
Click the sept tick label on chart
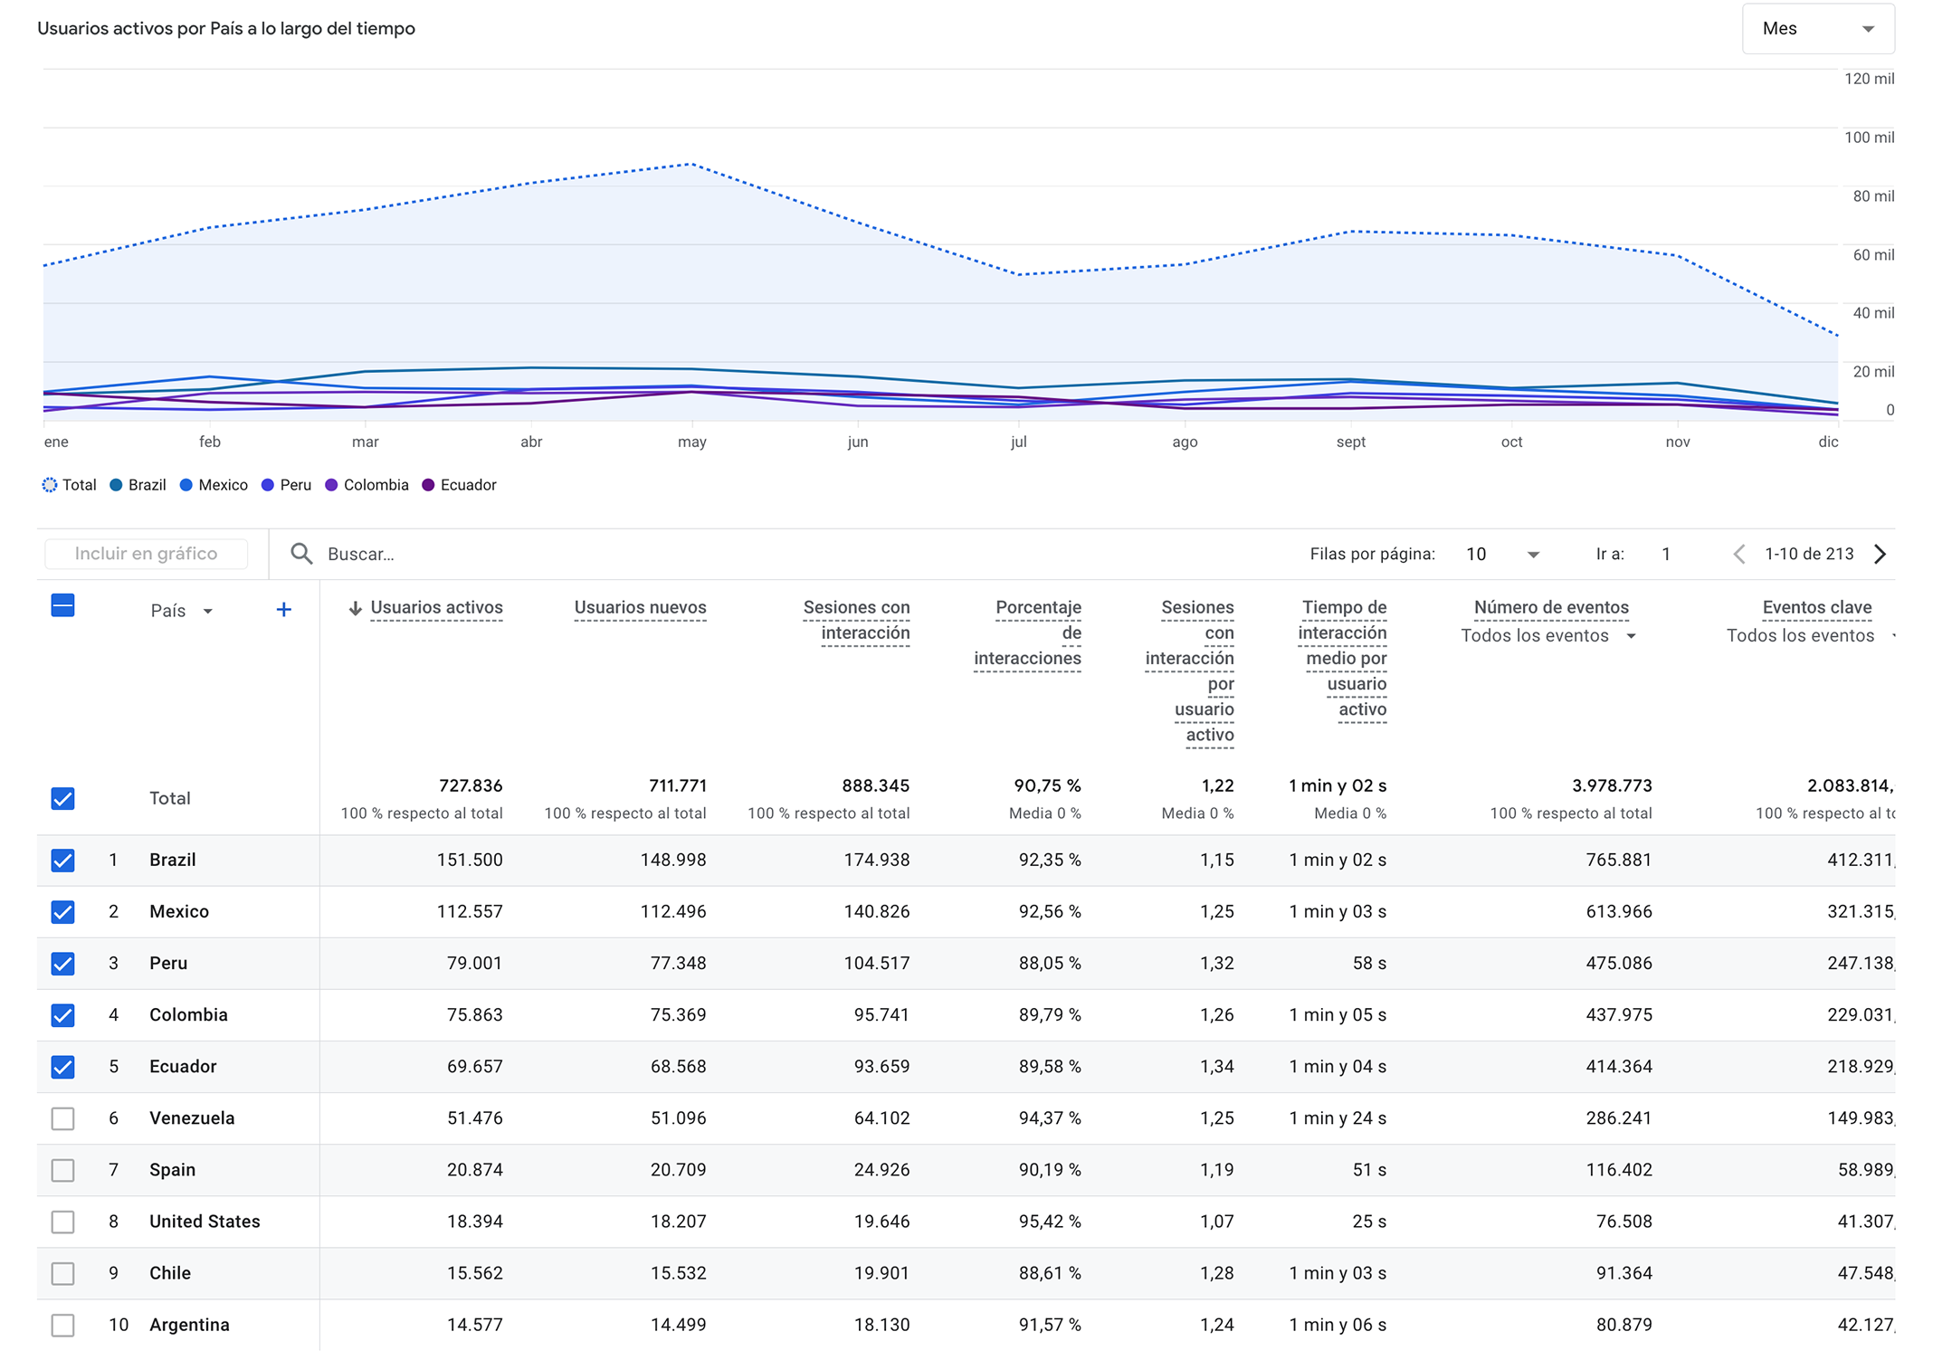[x=1351, y=442]
